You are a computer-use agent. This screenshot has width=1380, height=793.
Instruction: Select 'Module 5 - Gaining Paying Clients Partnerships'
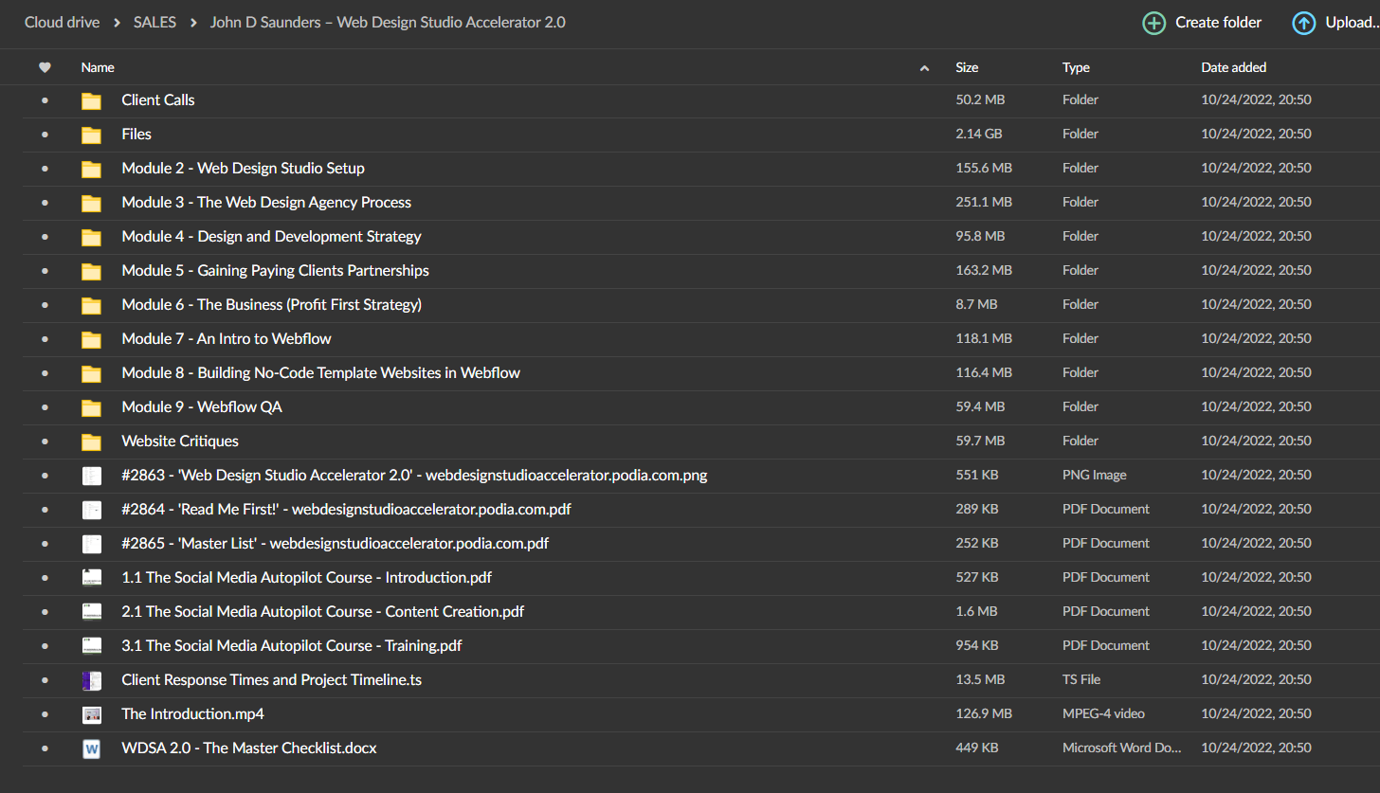pos(275,271)
